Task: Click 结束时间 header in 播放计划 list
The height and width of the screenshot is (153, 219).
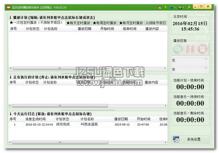Action: click(x=129, y=29)
